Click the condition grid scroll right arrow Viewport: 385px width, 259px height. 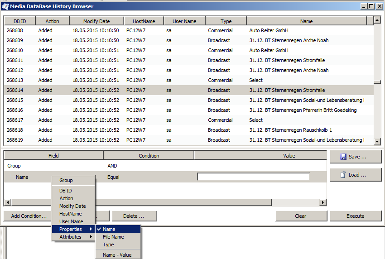coord(323,202)
